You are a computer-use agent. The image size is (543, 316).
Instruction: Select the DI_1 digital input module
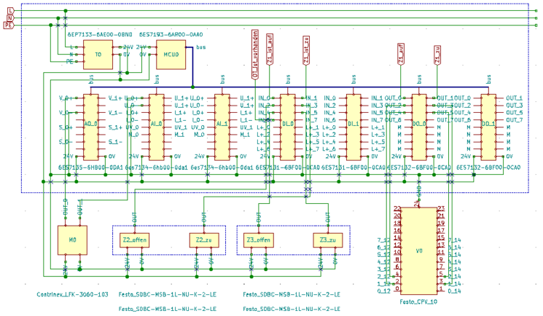click(x=353, y=126)
